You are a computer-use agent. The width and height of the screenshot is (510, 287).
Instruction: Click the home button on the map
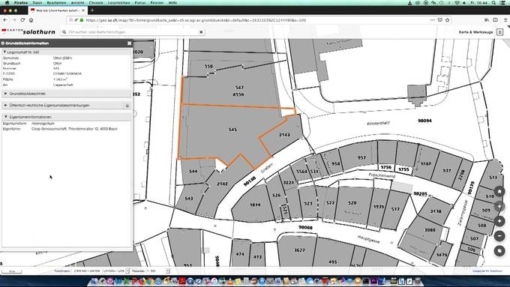click(499, 191)
